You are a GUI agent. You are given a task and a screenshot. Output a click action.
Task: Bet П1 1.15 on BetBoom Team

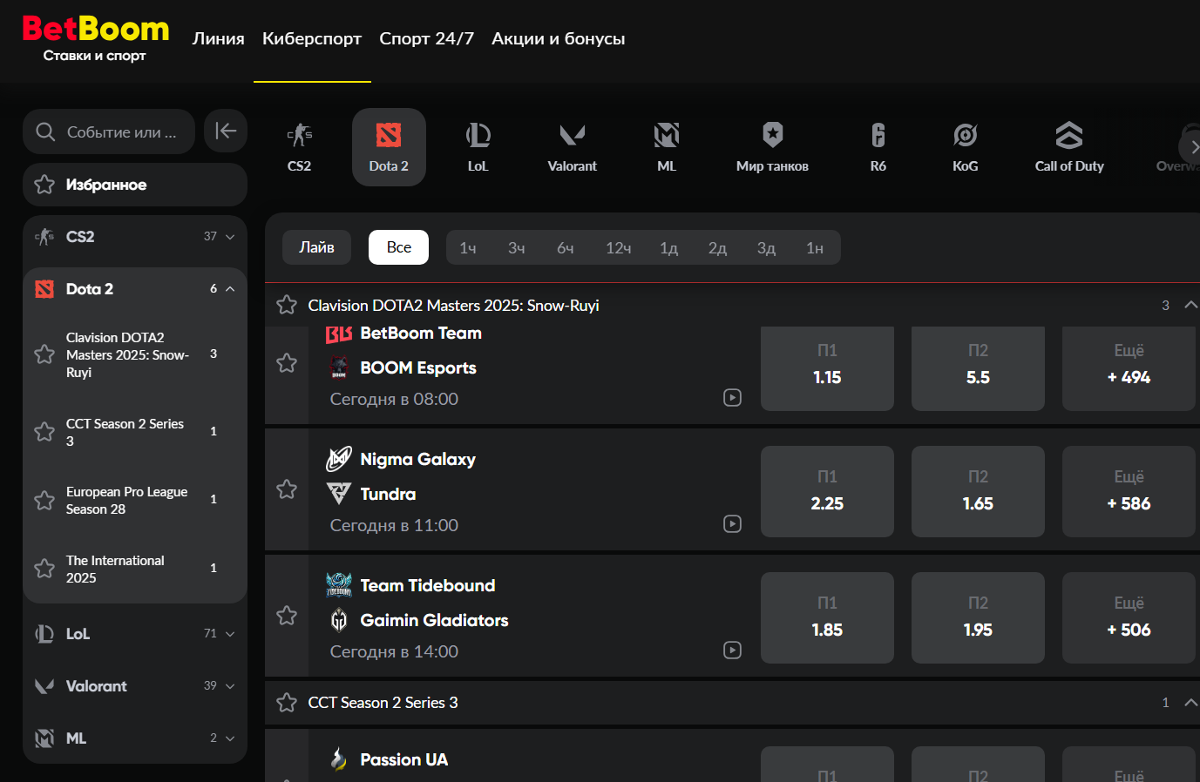point(827,368)
